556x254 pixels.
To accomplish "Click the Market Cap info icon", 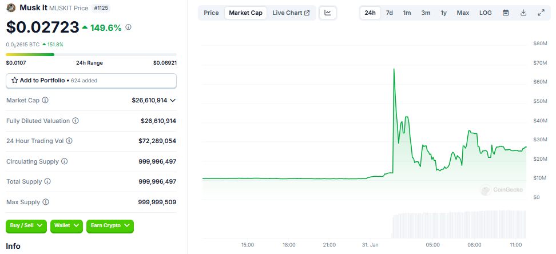I will (x=45, y=100).
